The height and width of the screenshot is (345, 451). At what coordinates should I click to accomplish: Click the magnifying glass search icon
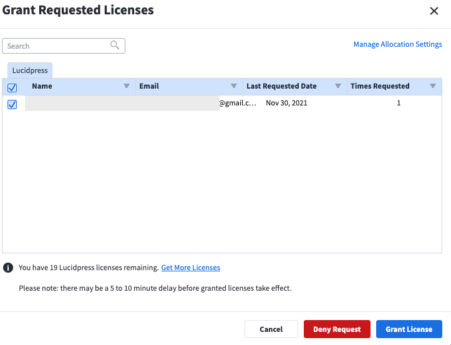(x=115, y=45)
